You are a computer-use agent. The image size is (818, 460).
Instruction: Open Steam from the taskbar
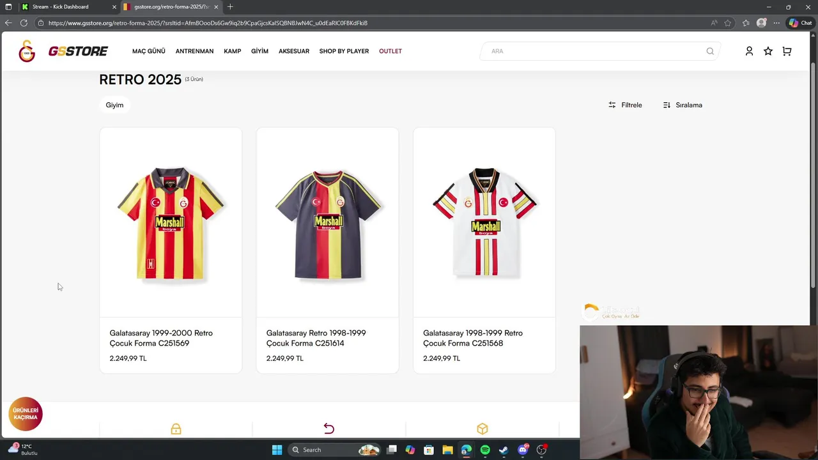pyautogui.click(x=504, y=450)
